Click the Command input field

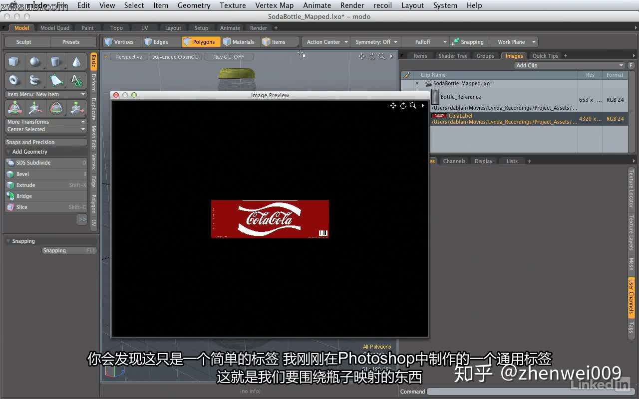[x=531, y=392]
